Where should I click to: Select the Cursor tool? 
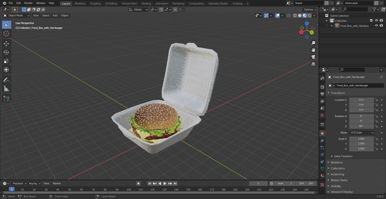tap(6, 34)
